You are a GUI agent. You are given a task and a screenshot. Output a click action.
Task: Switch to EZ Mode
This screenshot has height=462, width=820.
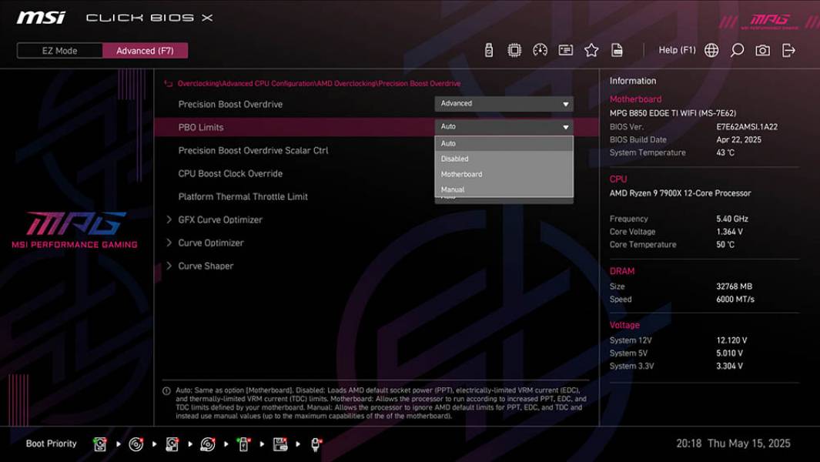[59, 51]
